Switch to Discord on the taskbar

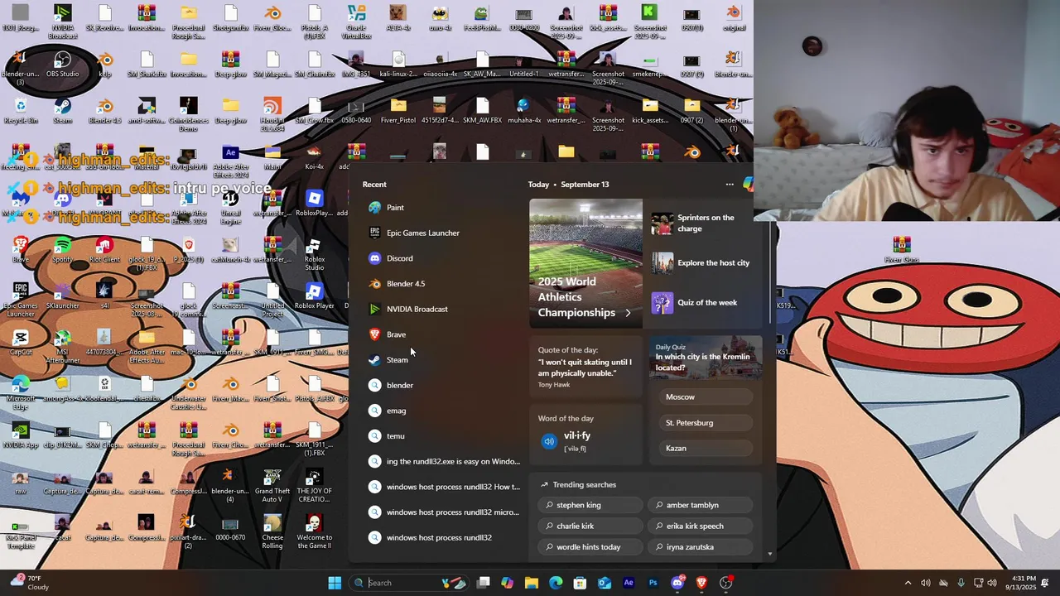(x=677, y=583)
